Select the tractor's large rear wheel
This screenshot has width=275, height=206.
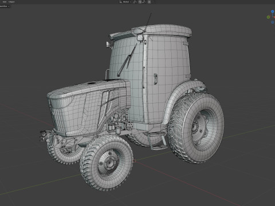(x=197, y=128)
